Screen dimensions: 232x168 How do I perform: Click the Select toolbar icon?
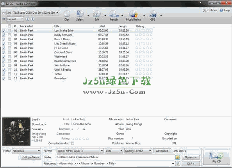tap(80, 15)
